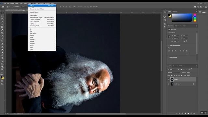The image size is (208, 117).
Task: Click the delete layer trash icon
Action: click(194, 113)
